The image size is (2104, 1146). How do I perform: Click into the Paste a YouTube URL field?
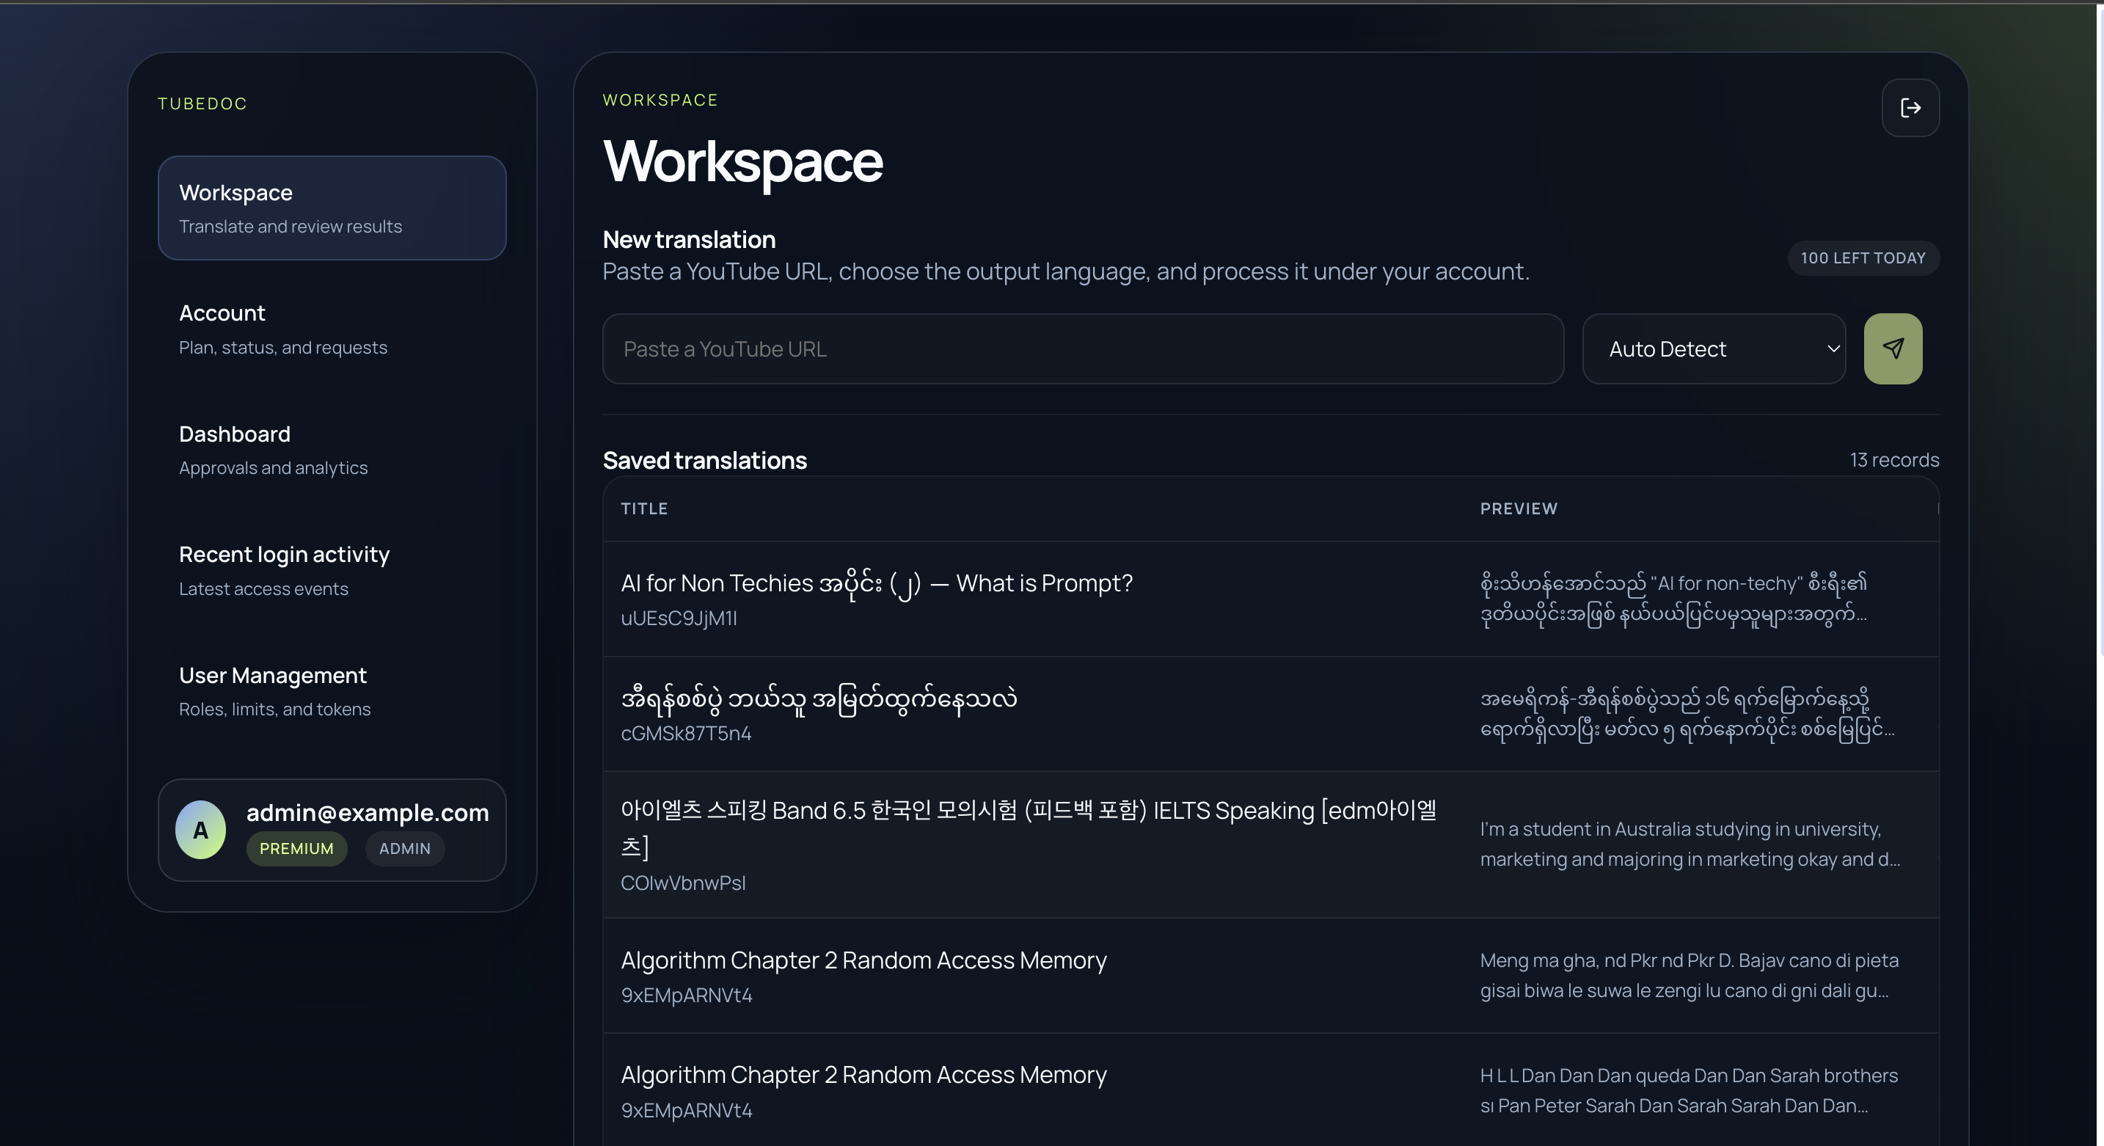(x=1082, y=348)
